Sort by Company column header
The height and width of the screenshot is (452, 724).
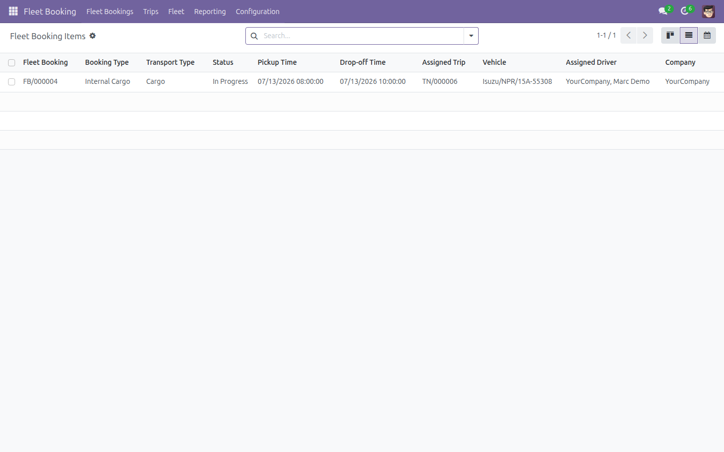click(x=680, y=62)
